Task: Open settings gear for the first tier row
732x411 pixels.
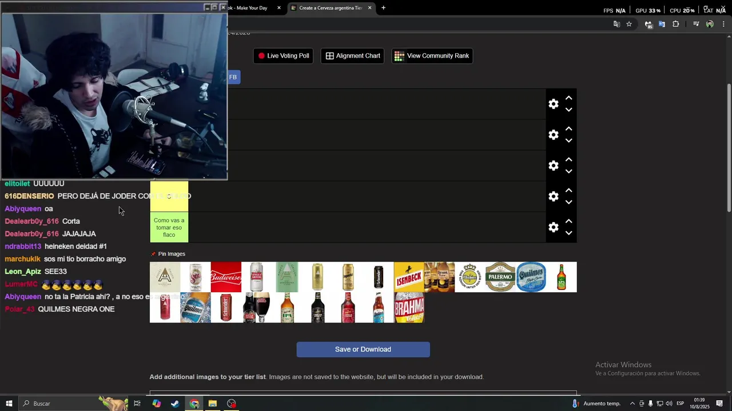Action: tap(553, 104)
